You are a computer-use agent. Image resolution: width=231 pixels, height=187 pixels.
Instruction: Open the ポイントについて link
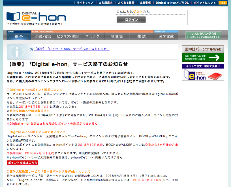pos(205,3)
